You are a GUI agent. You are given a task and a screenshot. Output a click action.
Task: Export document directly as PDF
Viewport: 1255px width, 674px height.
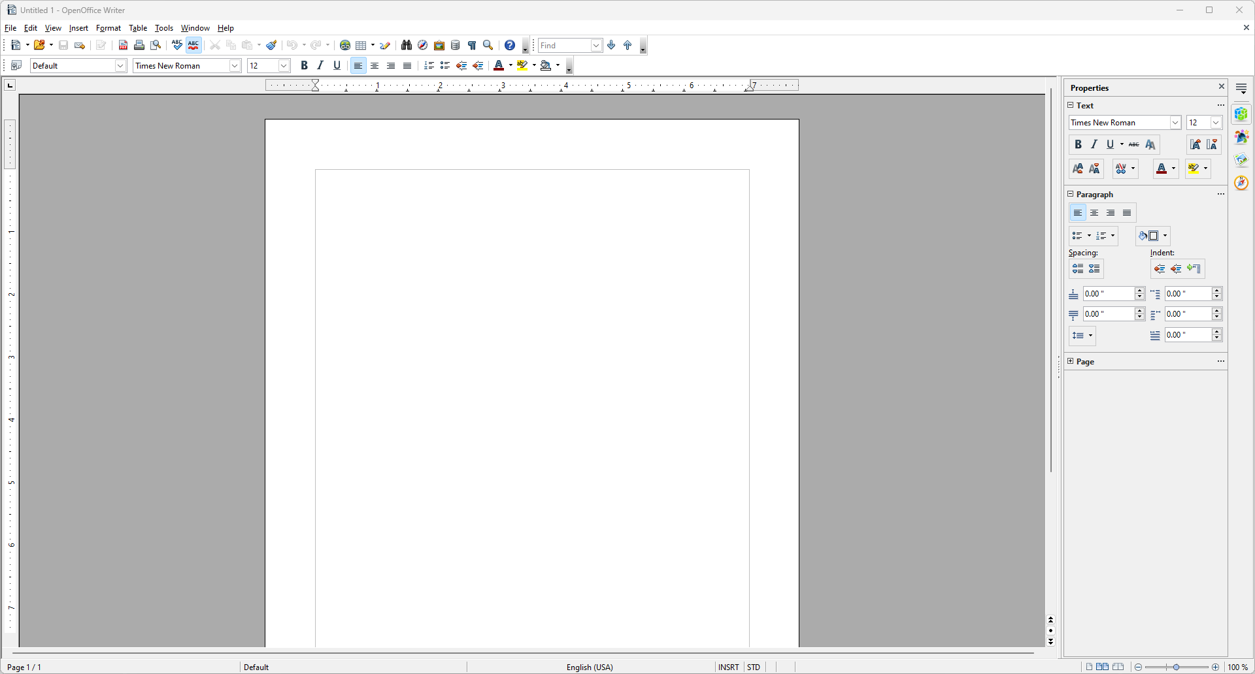click(123, 45)
